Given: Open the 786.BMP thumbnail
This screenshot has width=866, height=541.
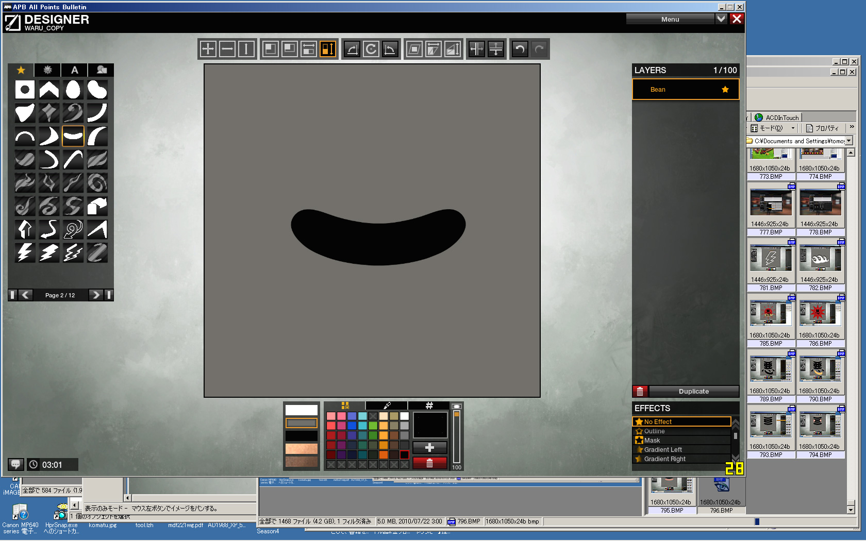Looking at the screenshot, I should click(820, 314).
